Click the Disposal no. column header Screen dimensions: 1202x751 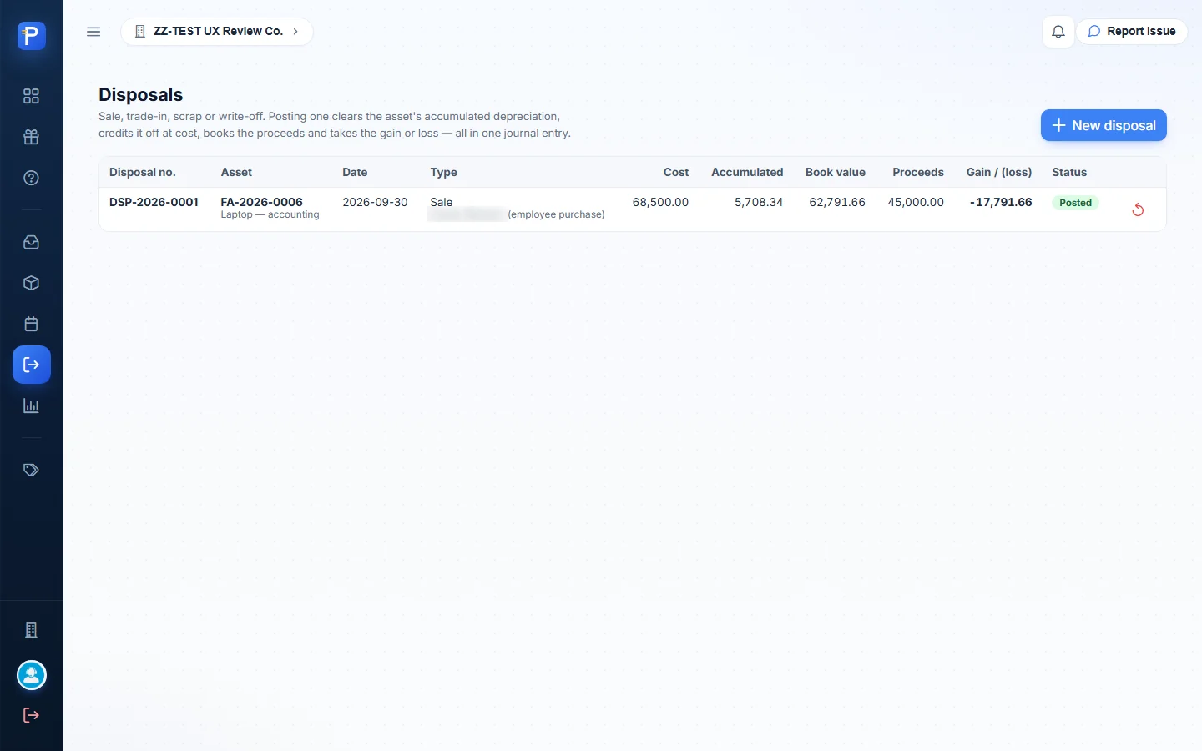[143, 172]
